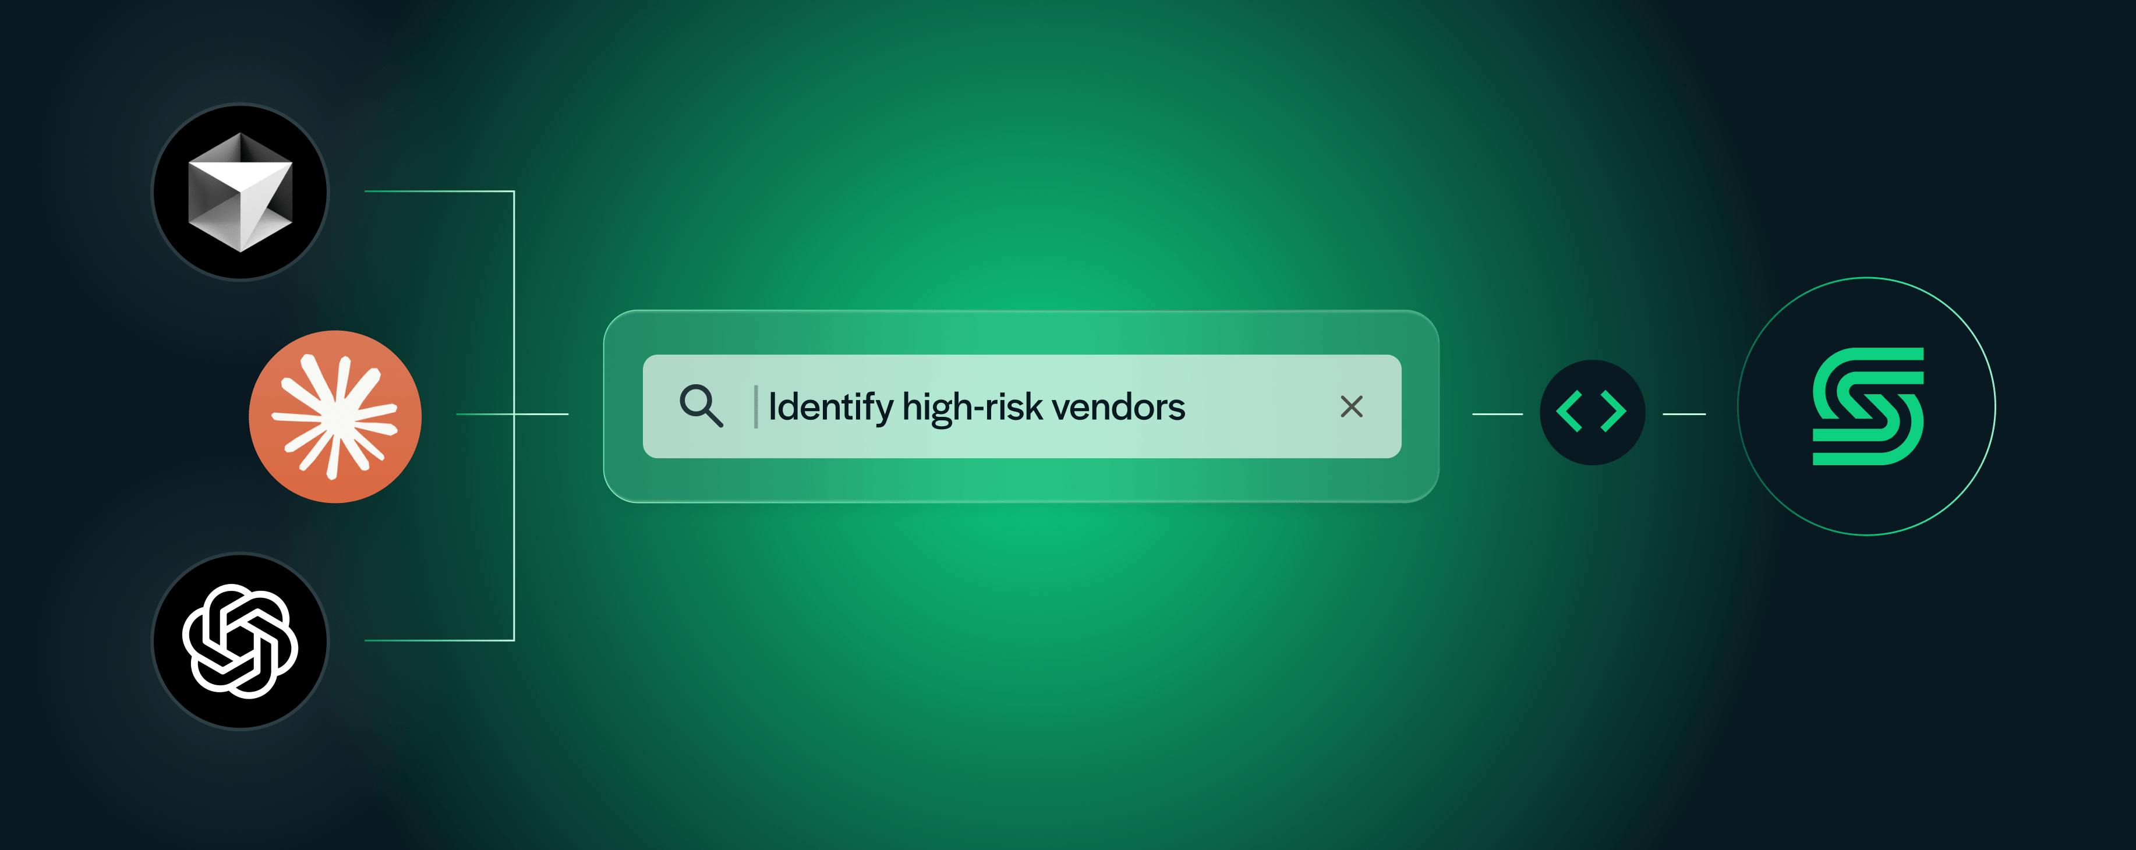Screen dimensions: 2136x850
Task: Click the connector junction right of Claude icon
Action: [514, 414]
